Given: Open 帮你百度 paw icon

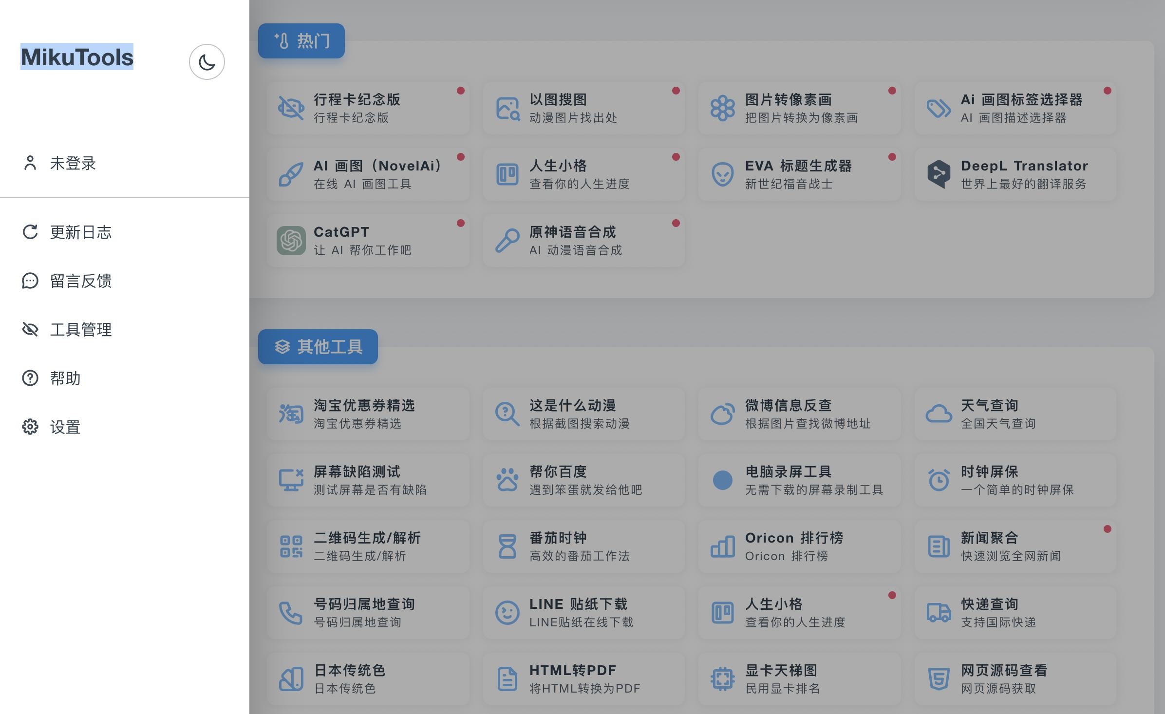Looking at the screenshot, I should click(507, 480).
